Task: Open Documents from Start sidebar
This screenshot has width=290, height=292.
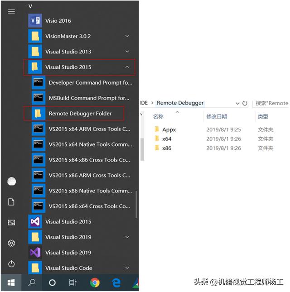Action: (x=11, y=202)
